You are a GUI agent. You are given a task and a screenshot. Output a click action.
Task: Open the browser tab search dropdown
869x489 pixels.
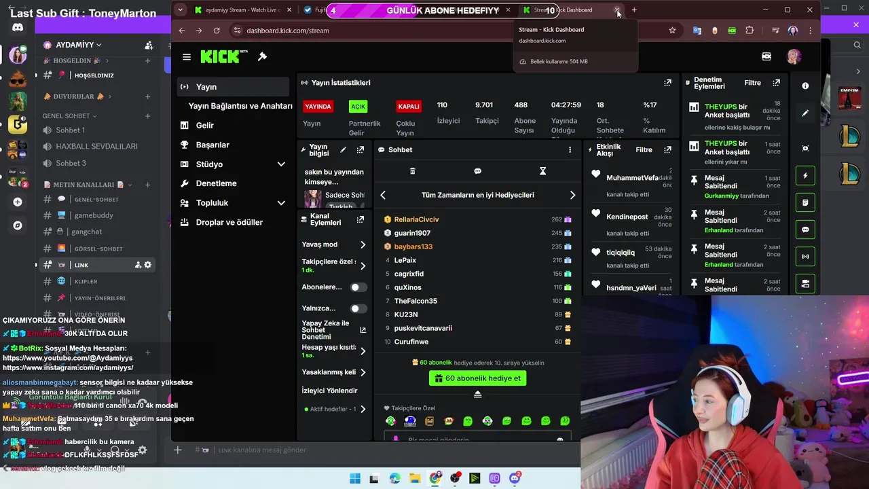[180, 10]
